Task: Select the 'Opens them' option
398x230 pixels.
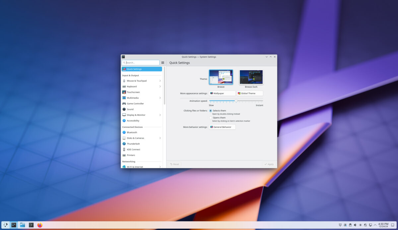Action: [x=210, y=117]
